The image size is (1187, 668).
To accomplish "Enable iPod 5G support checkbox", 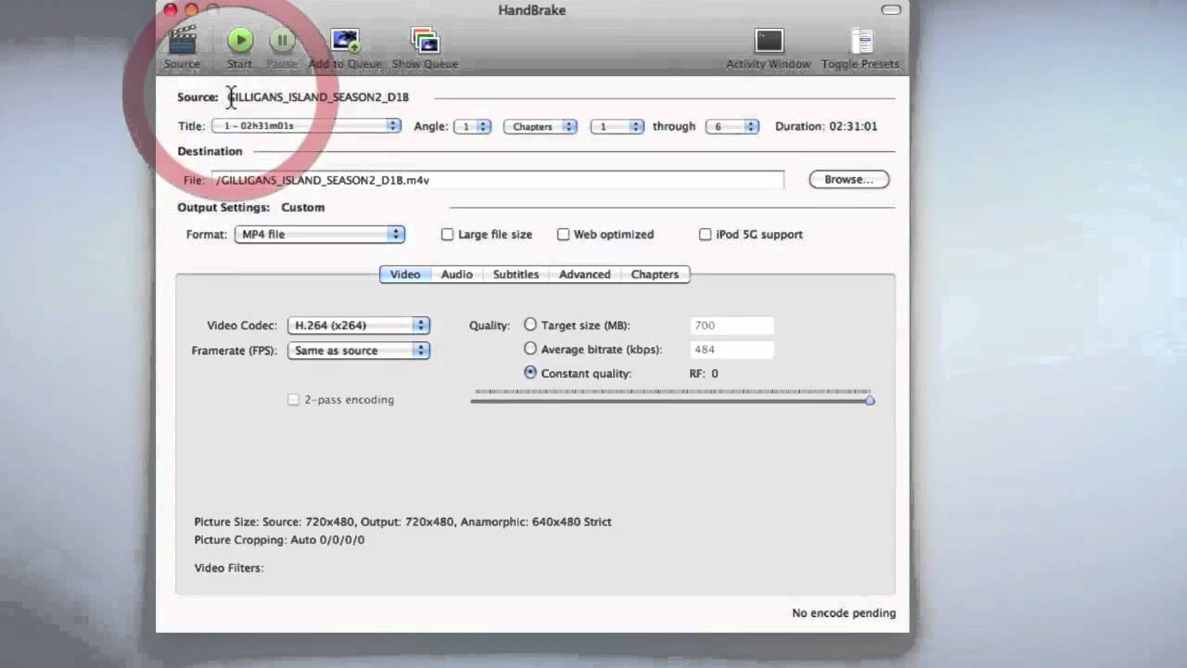I will [x=705, y=235].
